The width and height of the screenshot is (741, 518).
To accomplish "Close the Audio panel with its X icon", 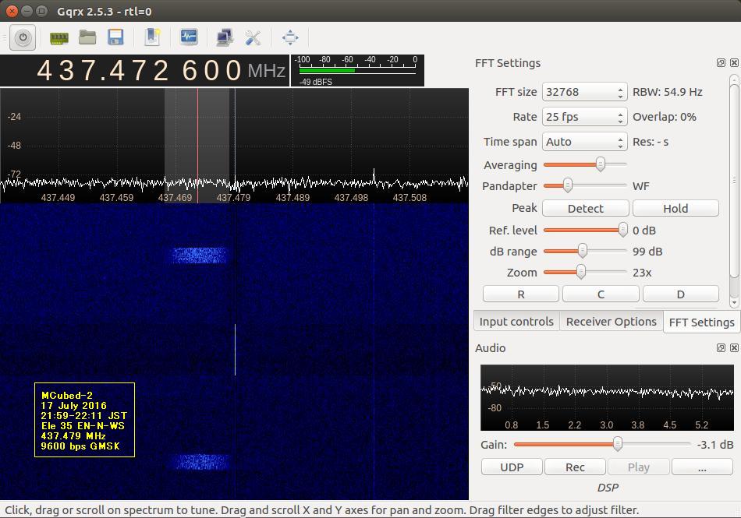I will [x=734, y=347].
